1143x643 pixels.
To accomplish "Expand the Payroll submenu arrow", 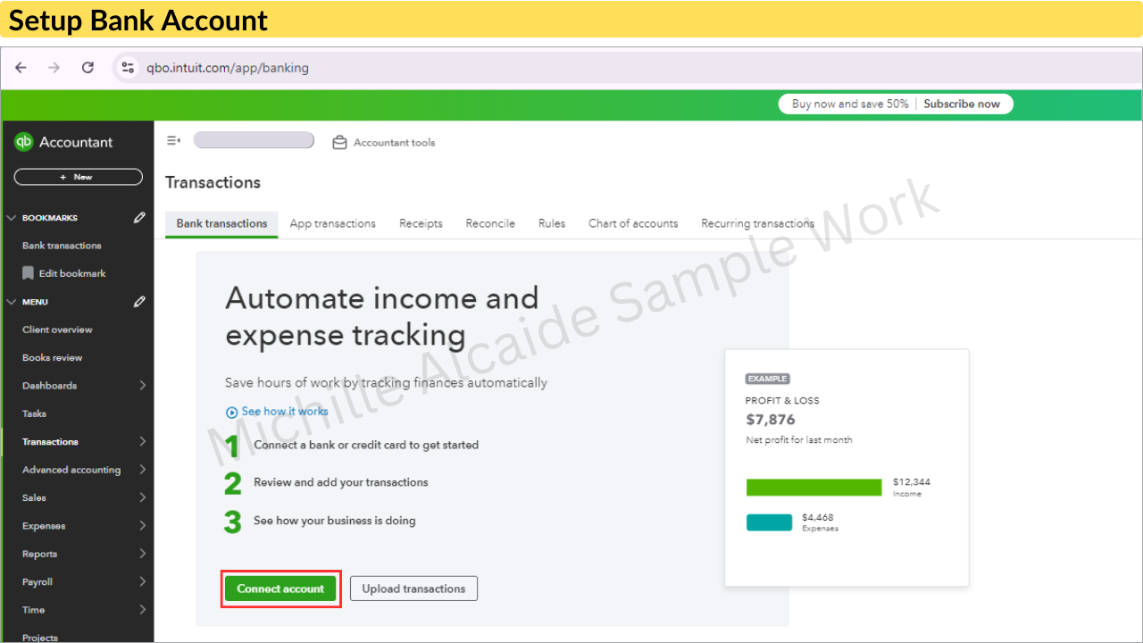I will tap(142, 582).
